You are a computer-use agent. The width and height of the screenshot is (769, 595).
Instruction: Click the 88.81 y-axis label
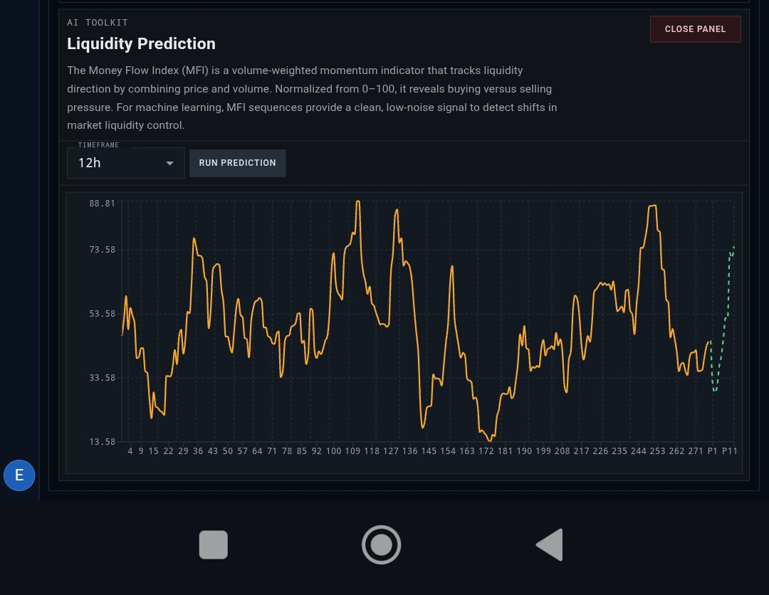(102, 204)
